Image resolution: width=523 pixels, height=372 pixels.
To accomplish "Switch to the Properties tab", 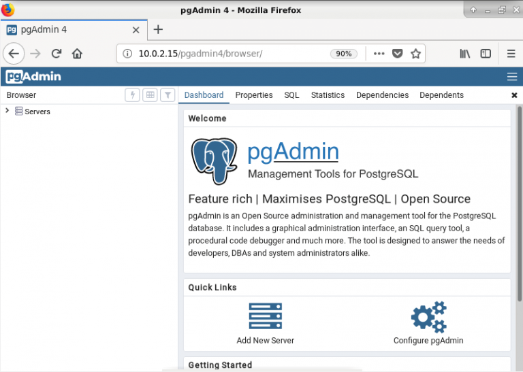I will pyautogui.click(x=254, y=95).
